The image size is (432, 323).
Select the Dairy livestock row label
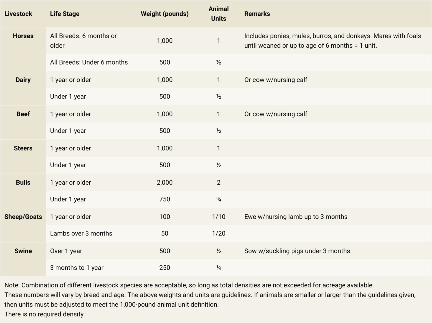tap(23, 80)
